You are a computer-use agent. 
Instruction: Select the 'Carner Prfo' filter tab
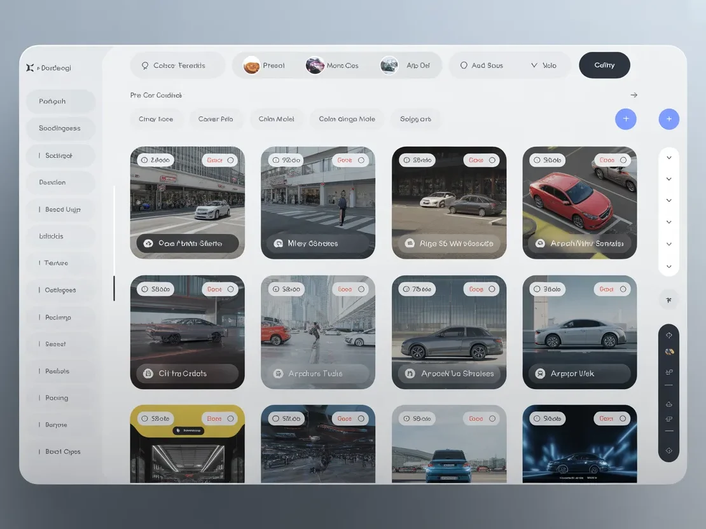(216, 119)
